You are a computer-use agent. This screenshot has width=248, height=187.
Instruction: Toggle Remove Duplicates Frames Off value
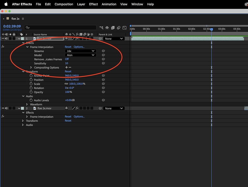[67, 59]
